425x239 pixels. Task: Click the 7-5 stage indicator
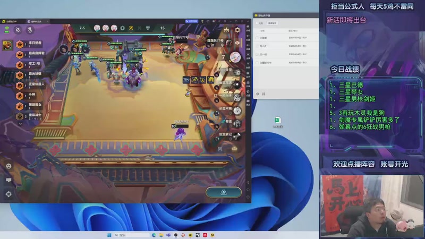(82, 28)
